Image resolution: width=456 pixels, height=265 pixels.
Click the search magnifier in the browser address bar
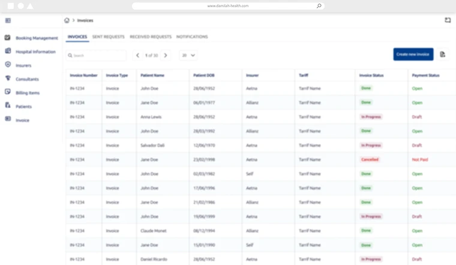[319, 6]
